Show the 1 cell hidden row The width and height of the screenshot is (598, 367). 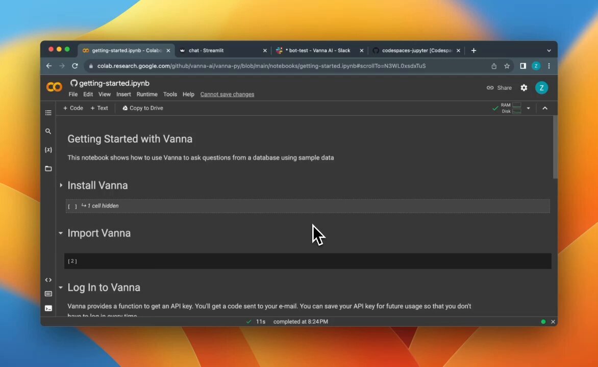pos(308,206)
